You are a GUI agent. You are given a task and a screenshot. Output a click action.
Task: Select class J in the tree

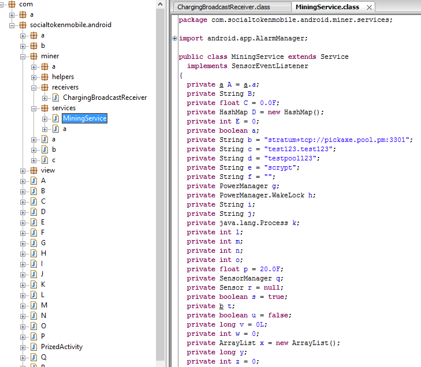point(42,274)
